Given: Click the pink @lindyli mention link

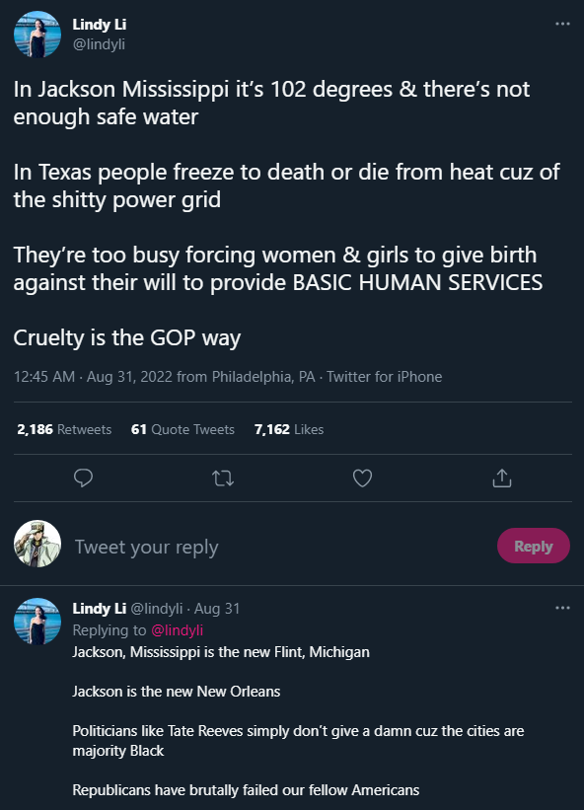Looking at the screenshot, I should click(178, 630).
